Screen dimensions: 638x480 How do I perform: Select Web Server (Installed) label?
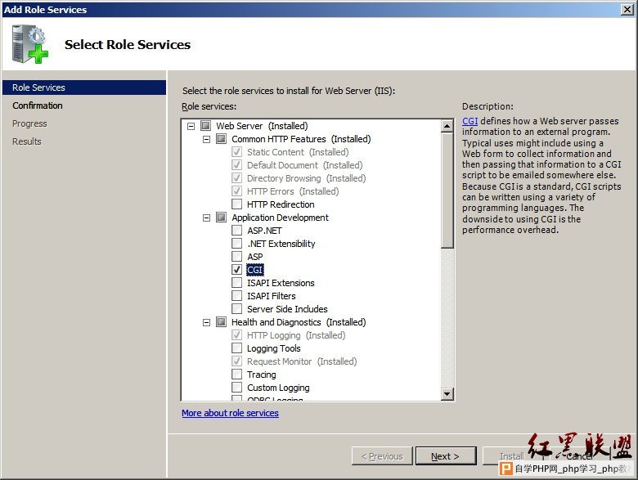pos(262,126)
